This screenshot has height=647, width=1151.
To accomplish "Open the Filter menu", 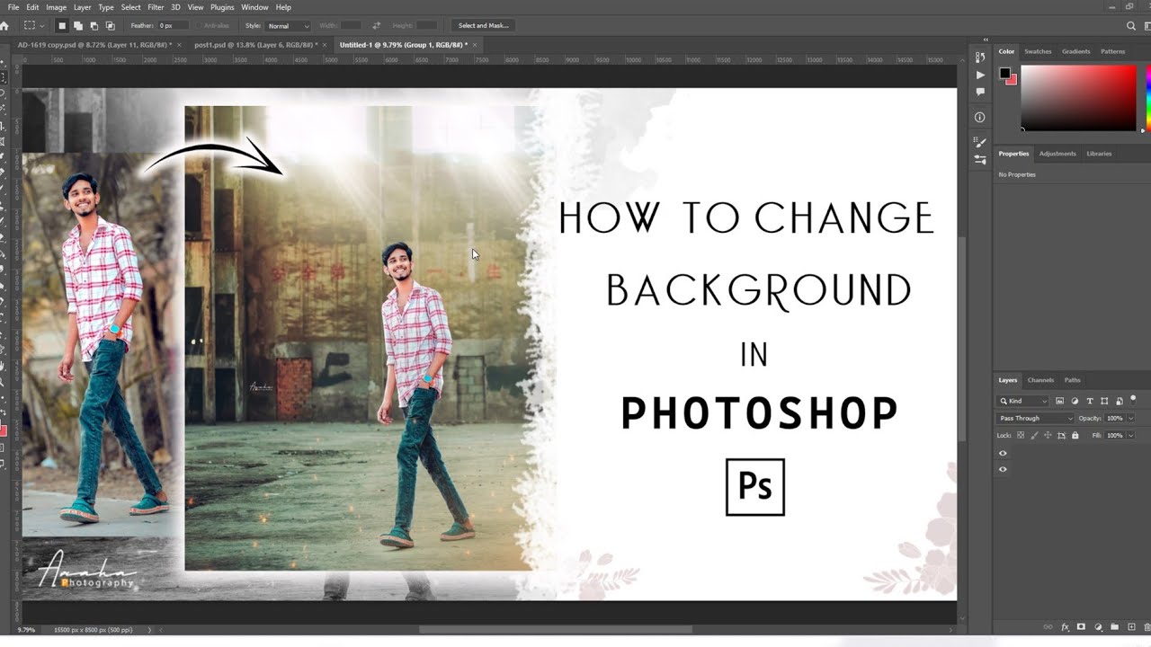I will [156, 7].
